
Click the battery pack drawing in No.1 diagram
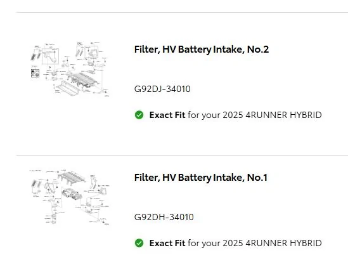72,194
